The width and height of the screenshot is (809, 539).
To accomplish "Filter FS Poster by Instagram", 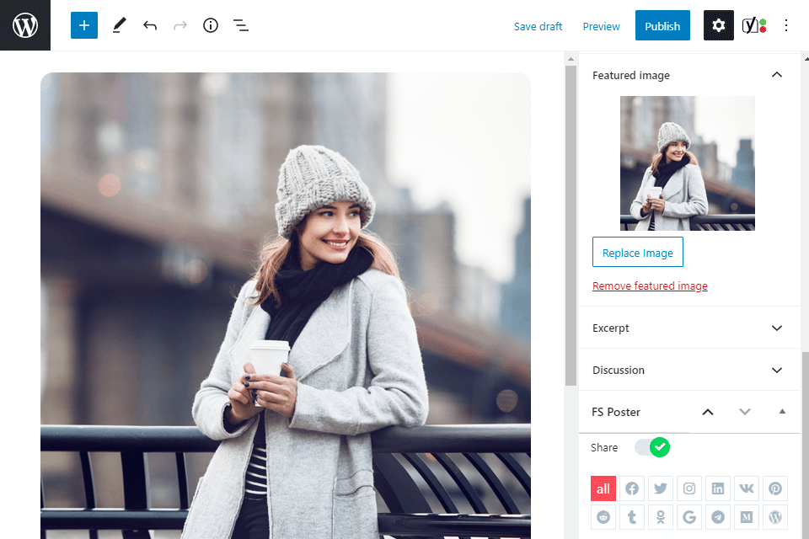I will pos(689,488).
